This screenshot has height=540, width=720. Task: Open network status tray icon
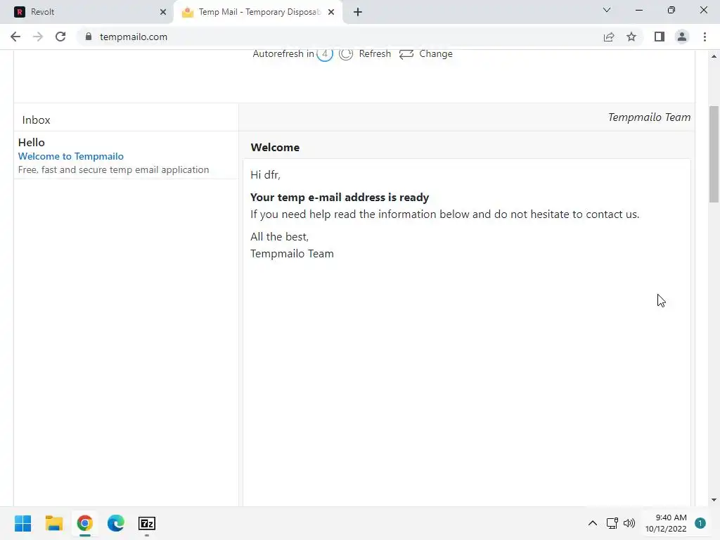(612, 523)
